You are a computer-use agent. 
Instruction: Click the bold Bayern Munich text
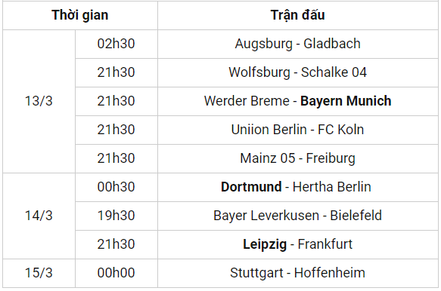(346, 101)
